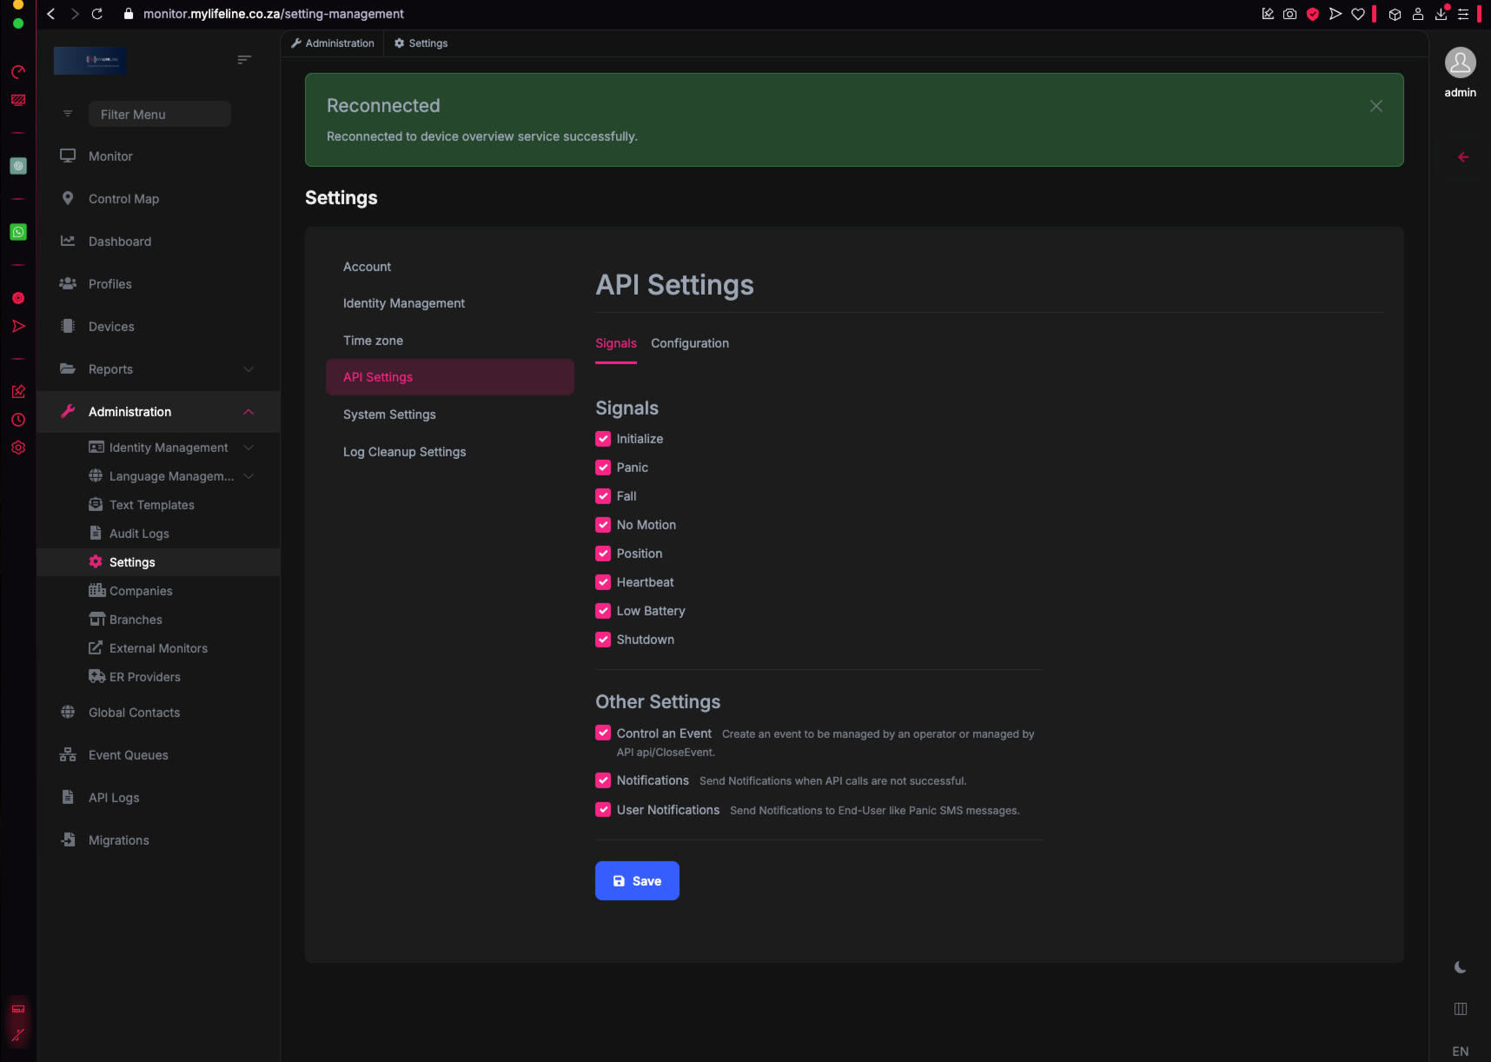Click the WhatsApp icon in browser sidebar
The width and height of the screenshot is (1491, 1062).
18,232
